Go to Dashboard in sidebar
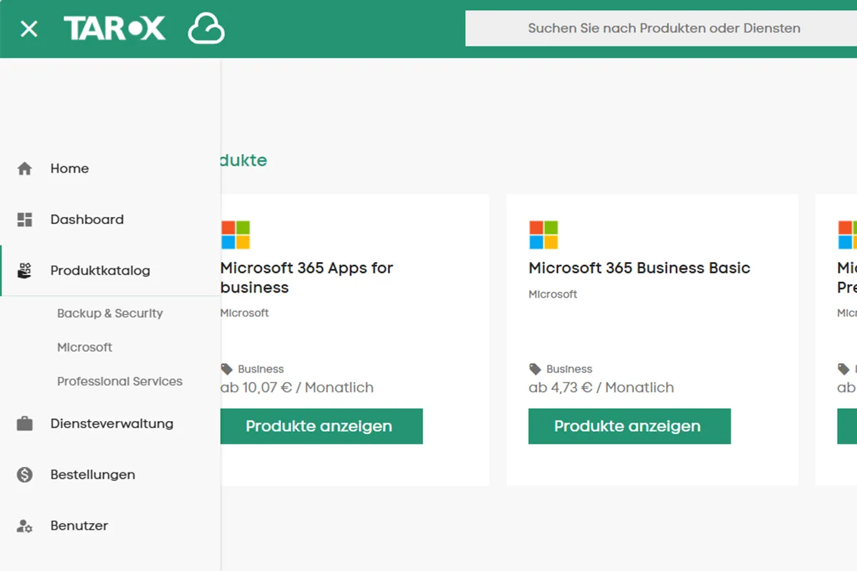 click(x=87, y=220)
